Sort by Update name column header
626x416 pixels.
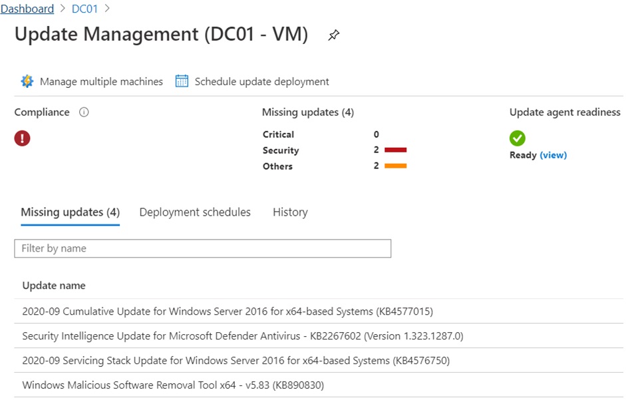[x=54, y=286]
